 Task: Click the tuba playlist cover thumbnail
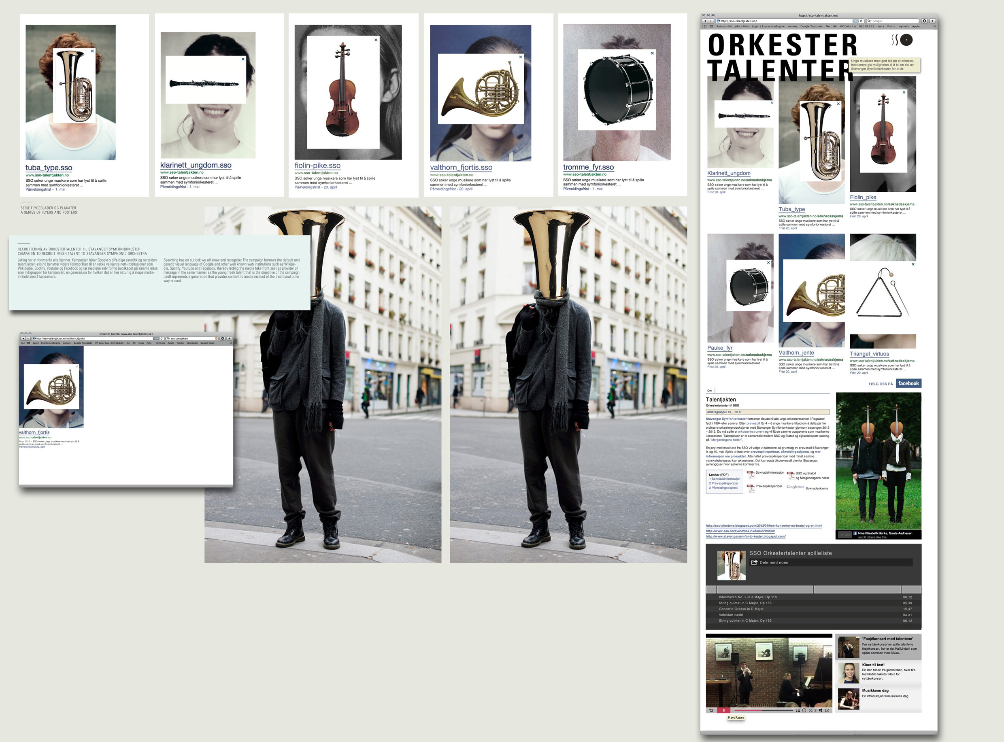point(731,566)
